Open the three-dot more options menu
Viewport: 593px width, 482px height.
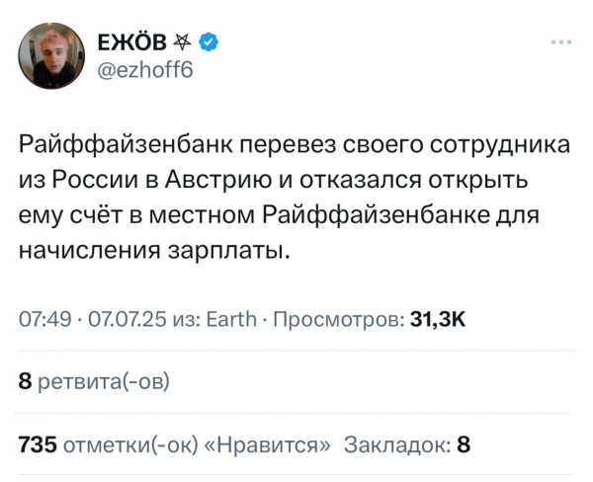pos(559,41)
